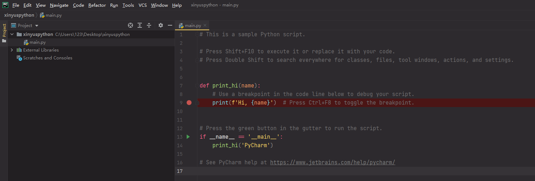
Task: Click fold end marker on line 9
Action: 197,103
